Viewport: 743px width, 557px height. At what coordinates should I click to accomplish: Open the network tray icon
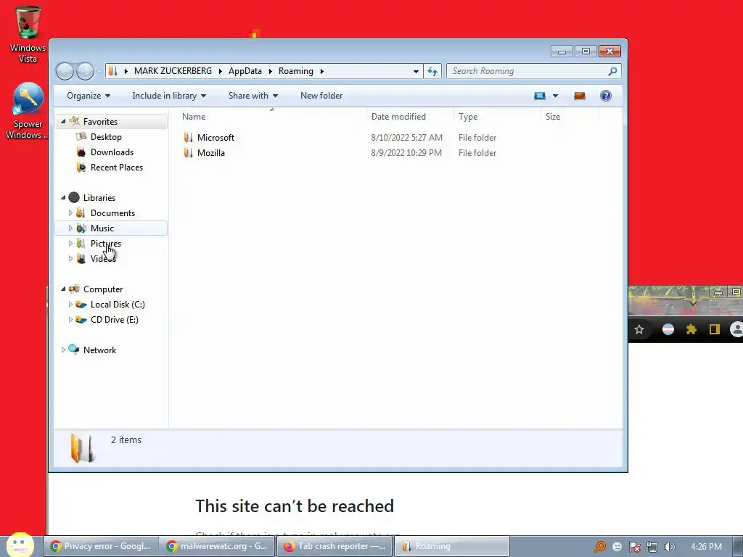pyautogui.click(x=652, y=547)
